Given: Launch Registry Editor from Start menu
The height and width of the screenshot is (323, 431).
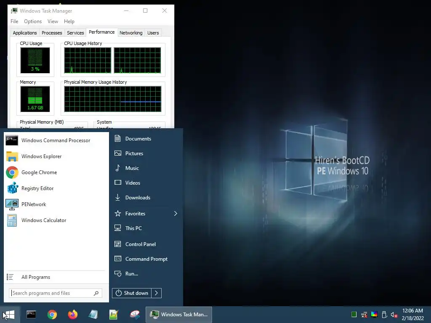Looking at the screenshot, I should click(x=56, y=188).
